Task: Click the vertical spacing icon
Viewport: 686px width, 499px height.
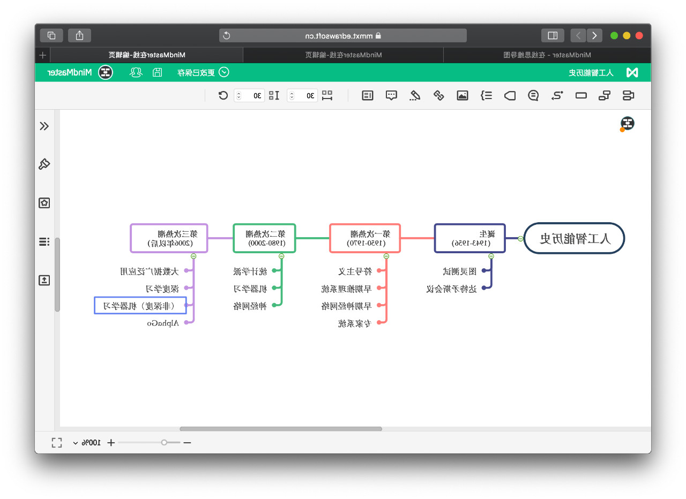Action: point(274,96)
